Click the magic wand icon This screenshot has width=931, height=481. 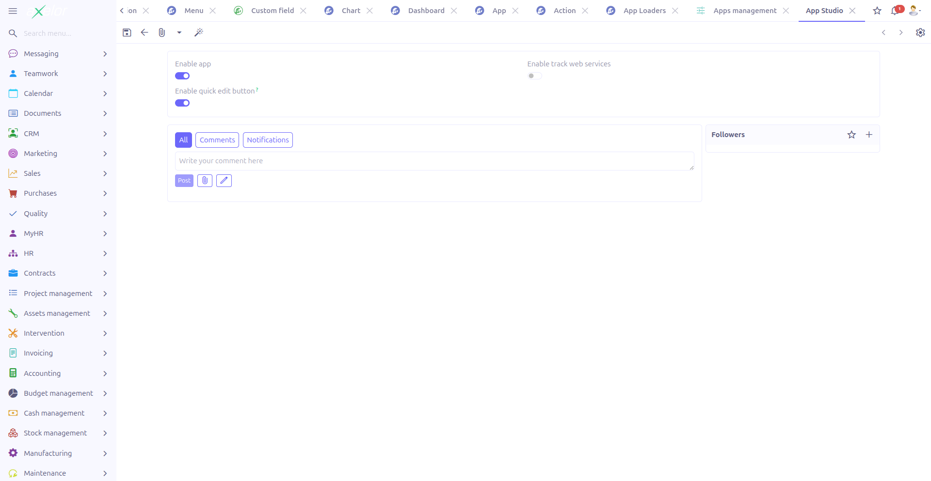click(x=199, y=32)
